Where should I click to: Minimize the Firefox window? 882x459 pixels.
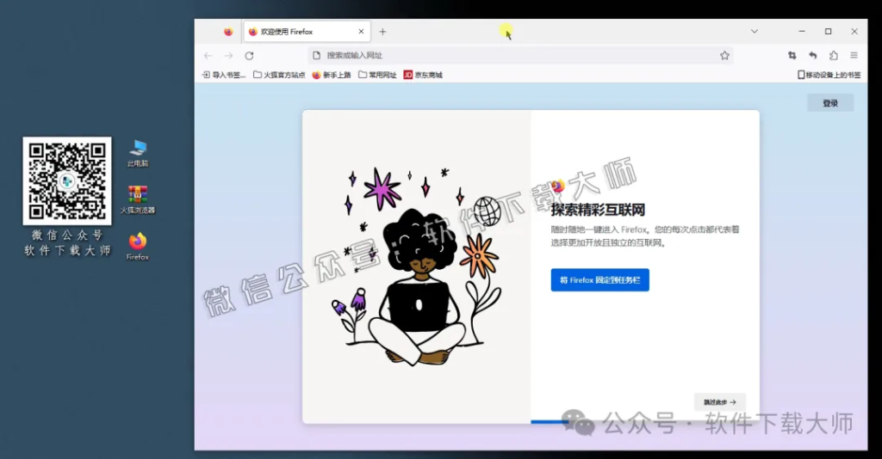tap(802, 32)
